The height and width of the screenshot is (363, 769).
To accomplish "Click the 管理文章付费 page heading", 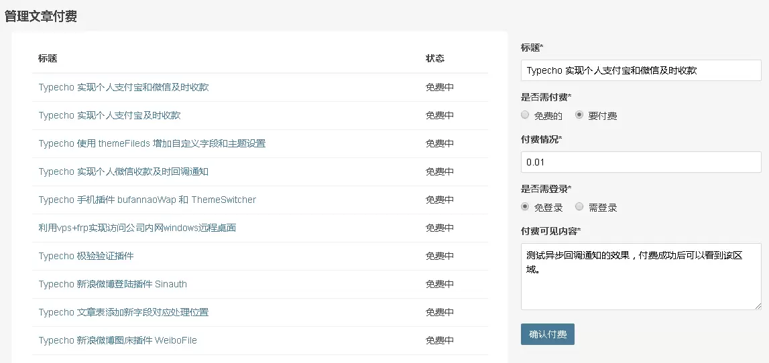I will click(41, 16).
